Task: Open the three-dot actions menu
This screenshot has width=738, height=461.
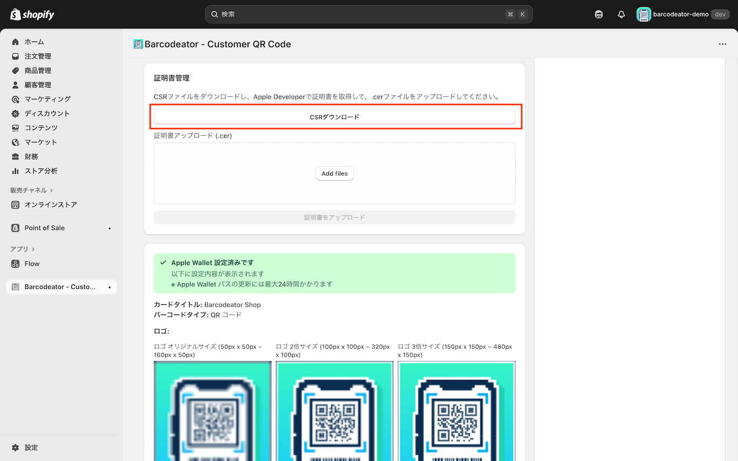Action: pyautogui.click(x=723, y=44)
